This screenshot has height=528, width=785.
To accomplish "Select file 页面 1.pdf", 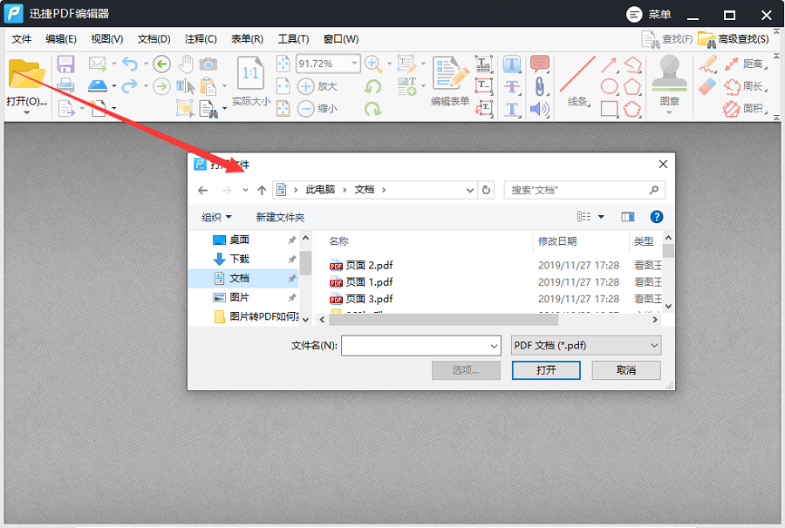I will click(361, 282).
